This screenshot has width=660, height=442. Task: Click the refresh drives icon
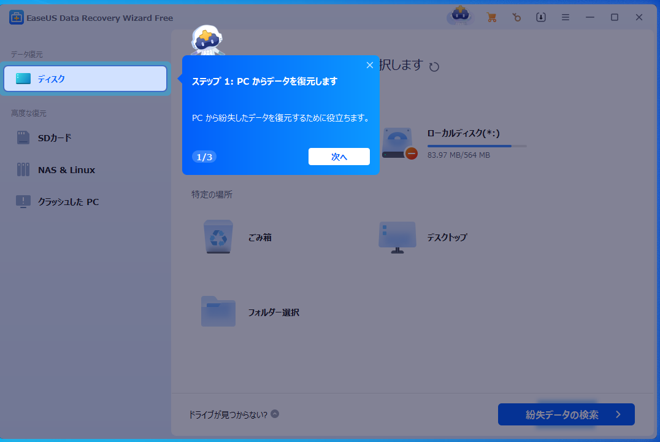434,66
